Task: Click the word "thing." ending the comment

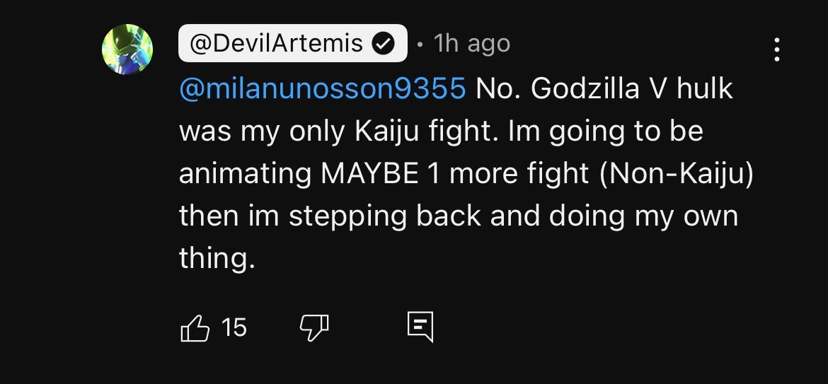Action: [217, 258]
